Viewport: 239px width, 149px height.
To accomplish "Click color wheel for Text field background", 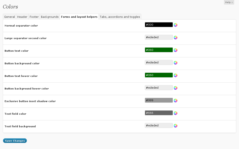I will tap(176, 126).
